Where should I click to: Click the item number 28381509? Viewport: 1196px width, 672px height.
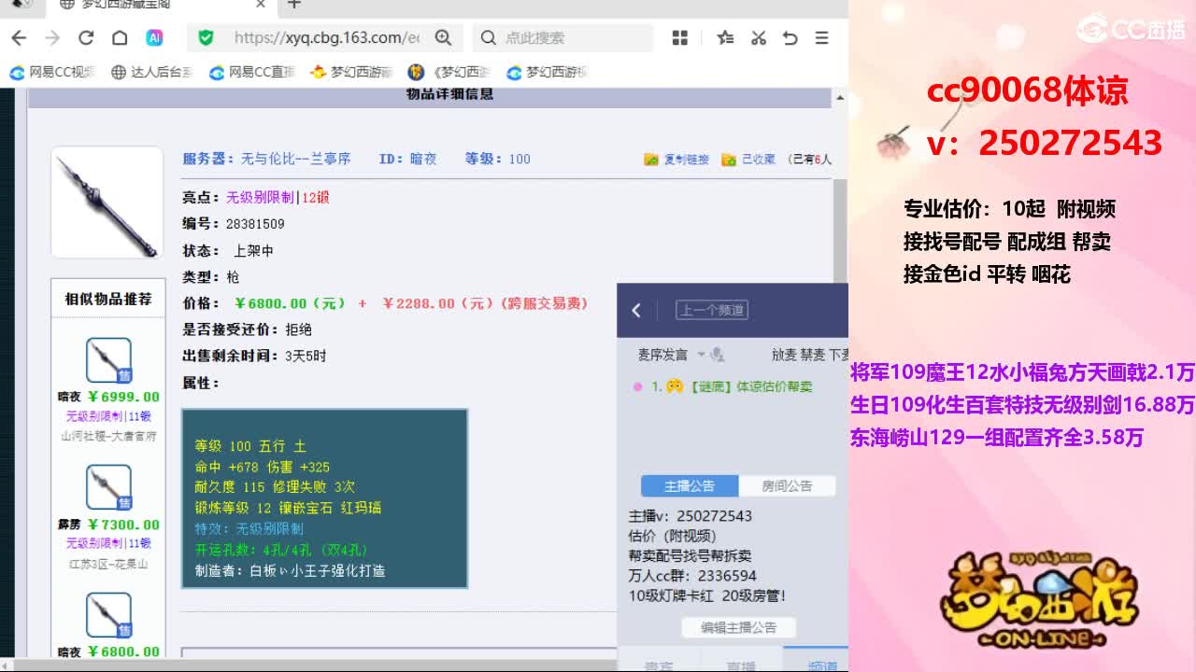255,224
